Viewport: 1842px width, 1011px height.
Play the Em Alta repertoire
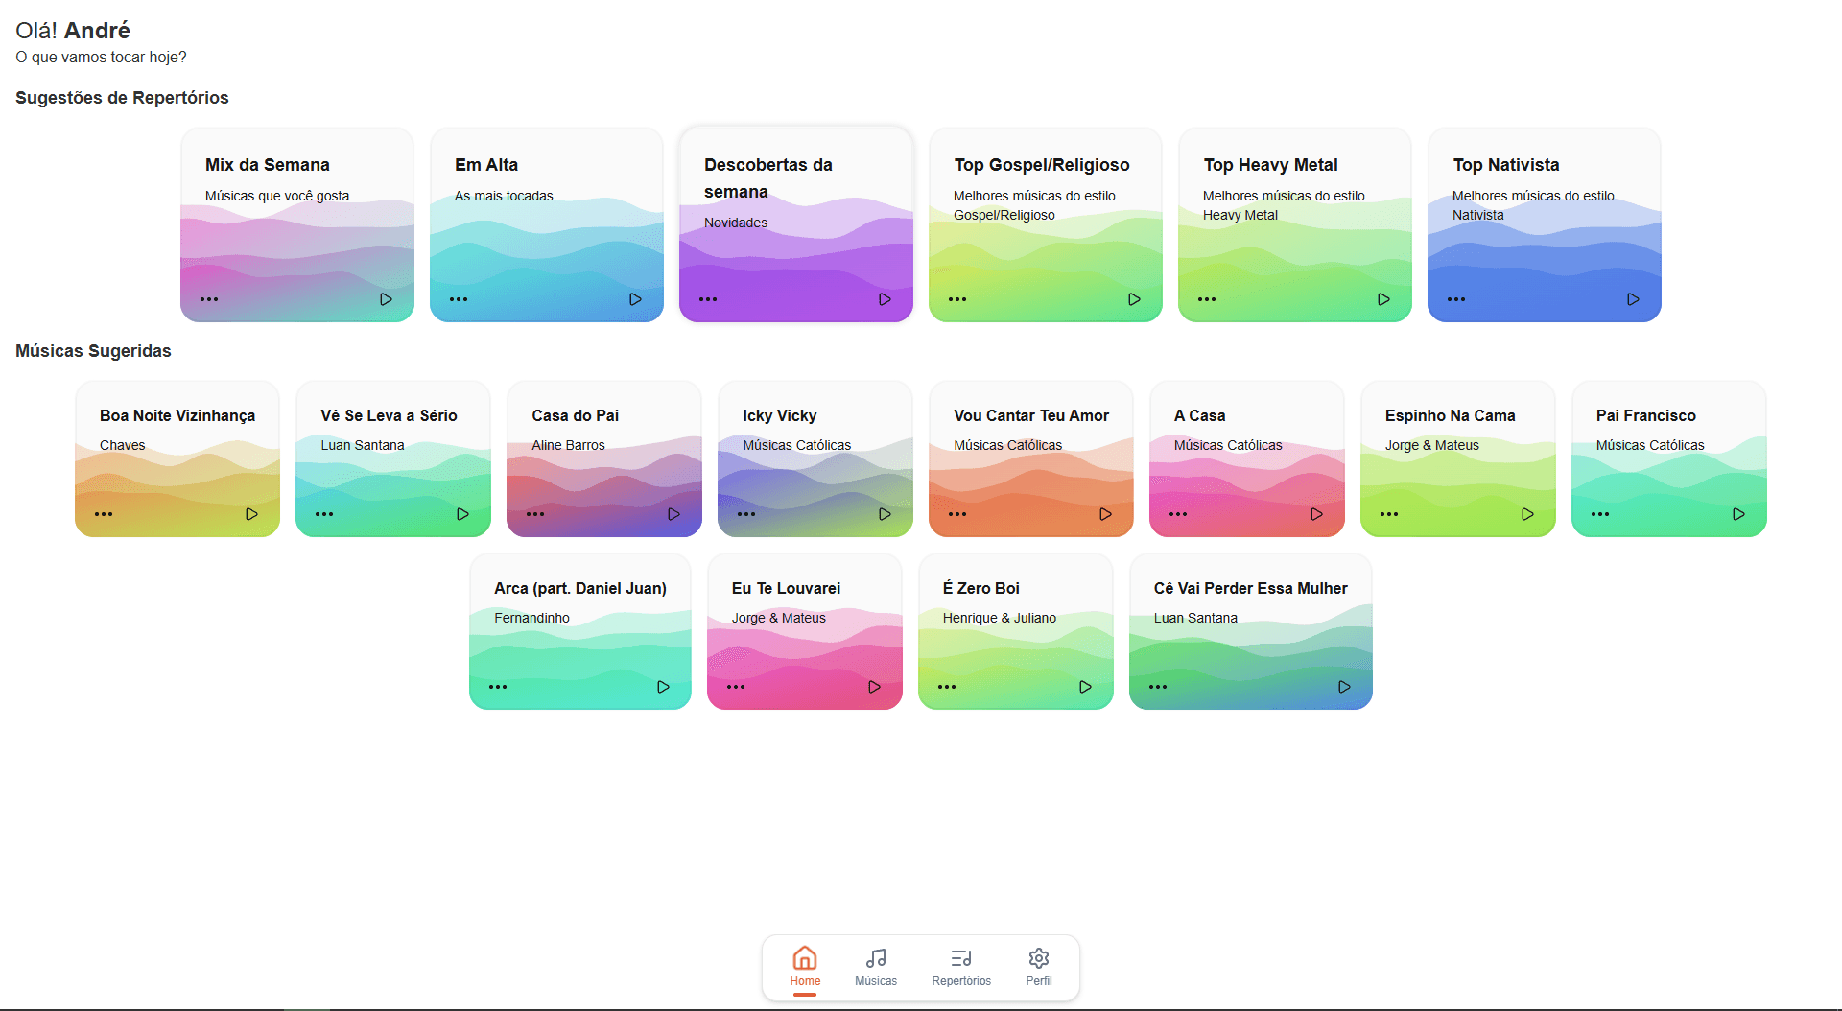(635, 298)
